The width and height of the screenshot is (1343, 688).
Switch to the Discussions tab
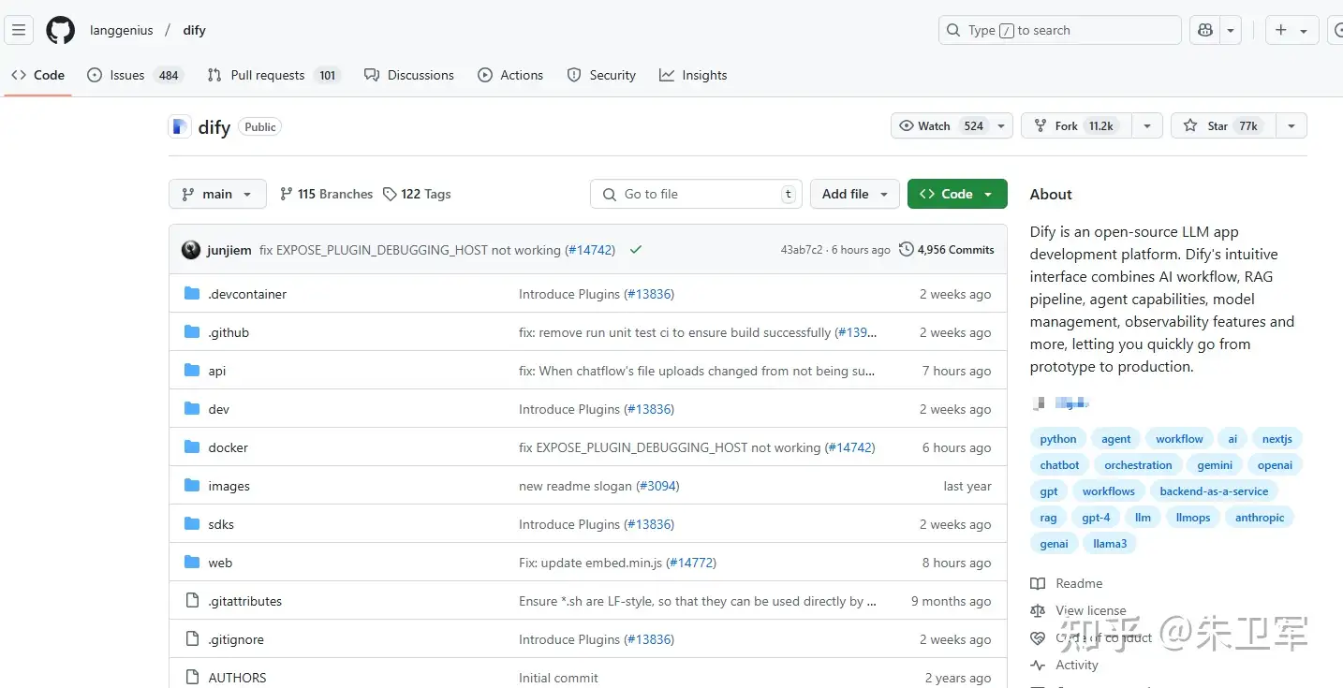coord(409,75)
